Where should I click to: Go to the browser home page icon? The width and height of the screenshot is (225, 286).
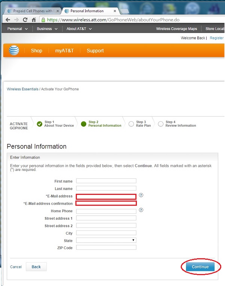pos(34,20)
